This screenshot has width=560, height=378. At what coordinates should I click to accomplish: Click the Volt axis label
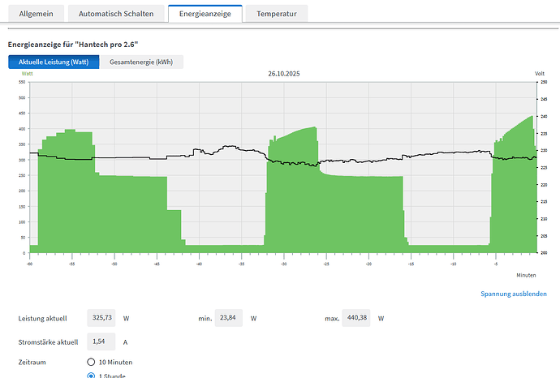[x=540, y=74]
